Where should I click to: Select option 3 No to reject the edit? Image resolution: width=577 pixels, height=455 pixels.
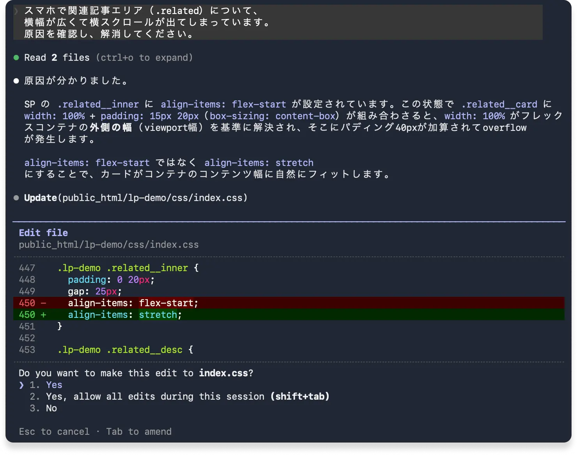pyautogui.click(x=51, y=408)
